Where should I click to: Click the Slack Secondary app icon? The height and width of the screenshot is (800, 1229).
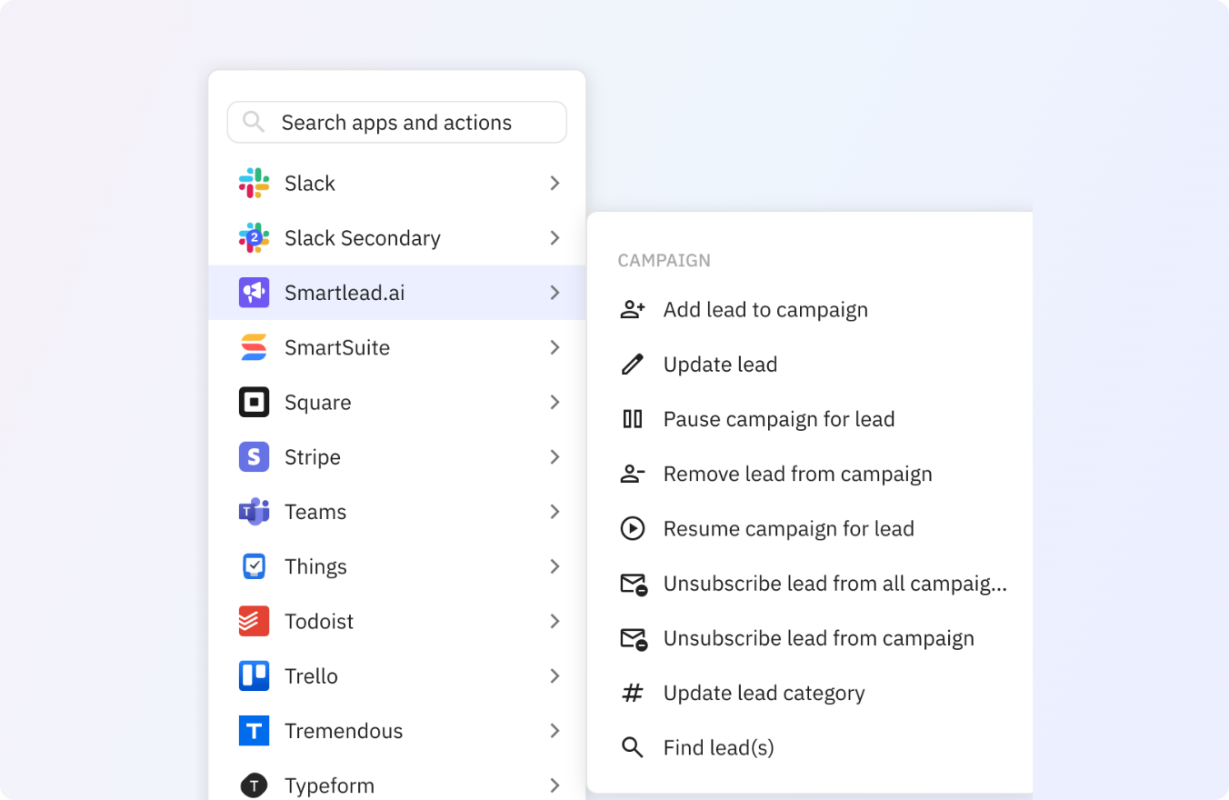coord(254,238)
